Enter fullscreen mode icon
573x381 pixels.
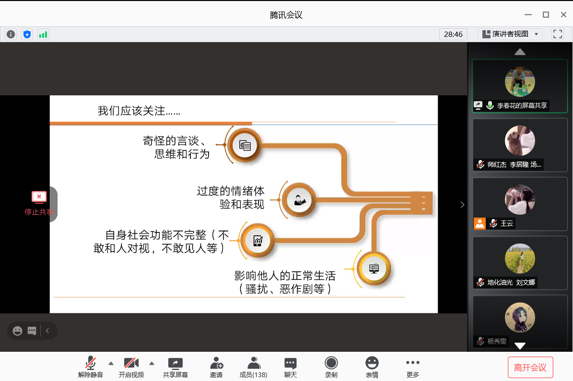click(x=557, y=34)
